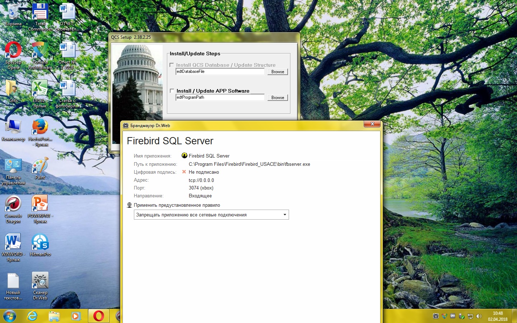Click the port value 3074 (xbox)
This screenshot has width=517, height=323.
coord(201,188)
